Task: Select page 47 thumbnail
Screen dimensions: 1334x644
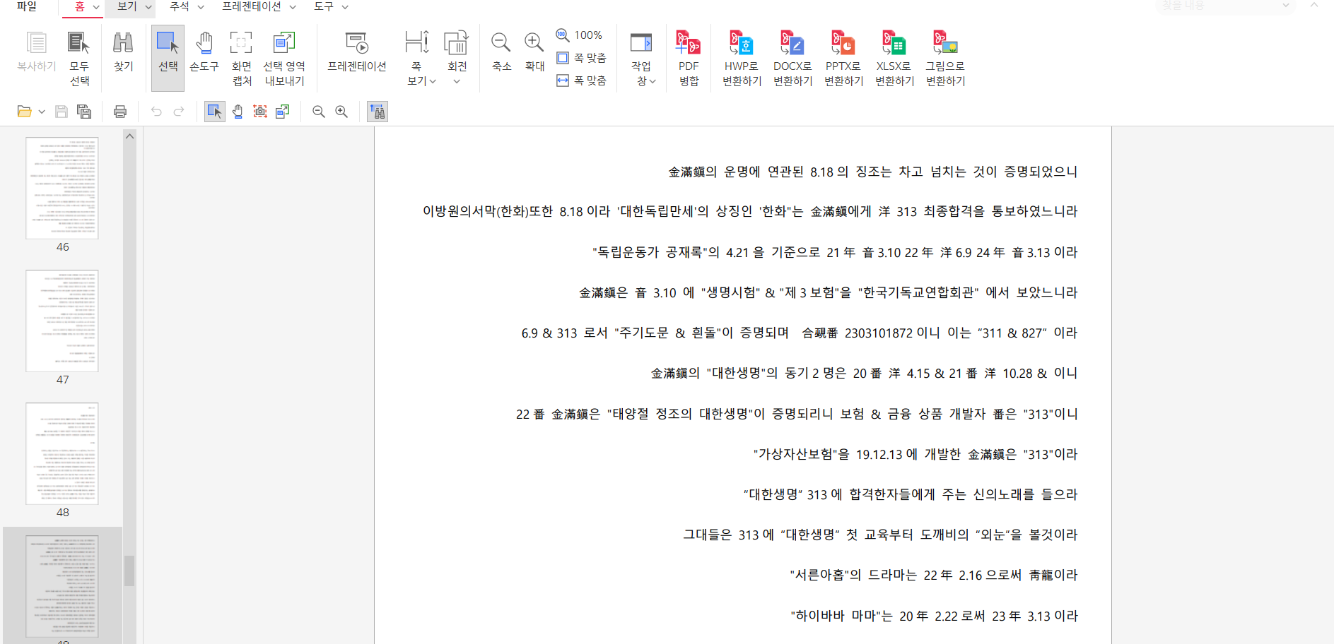Action: coord(62,321)
